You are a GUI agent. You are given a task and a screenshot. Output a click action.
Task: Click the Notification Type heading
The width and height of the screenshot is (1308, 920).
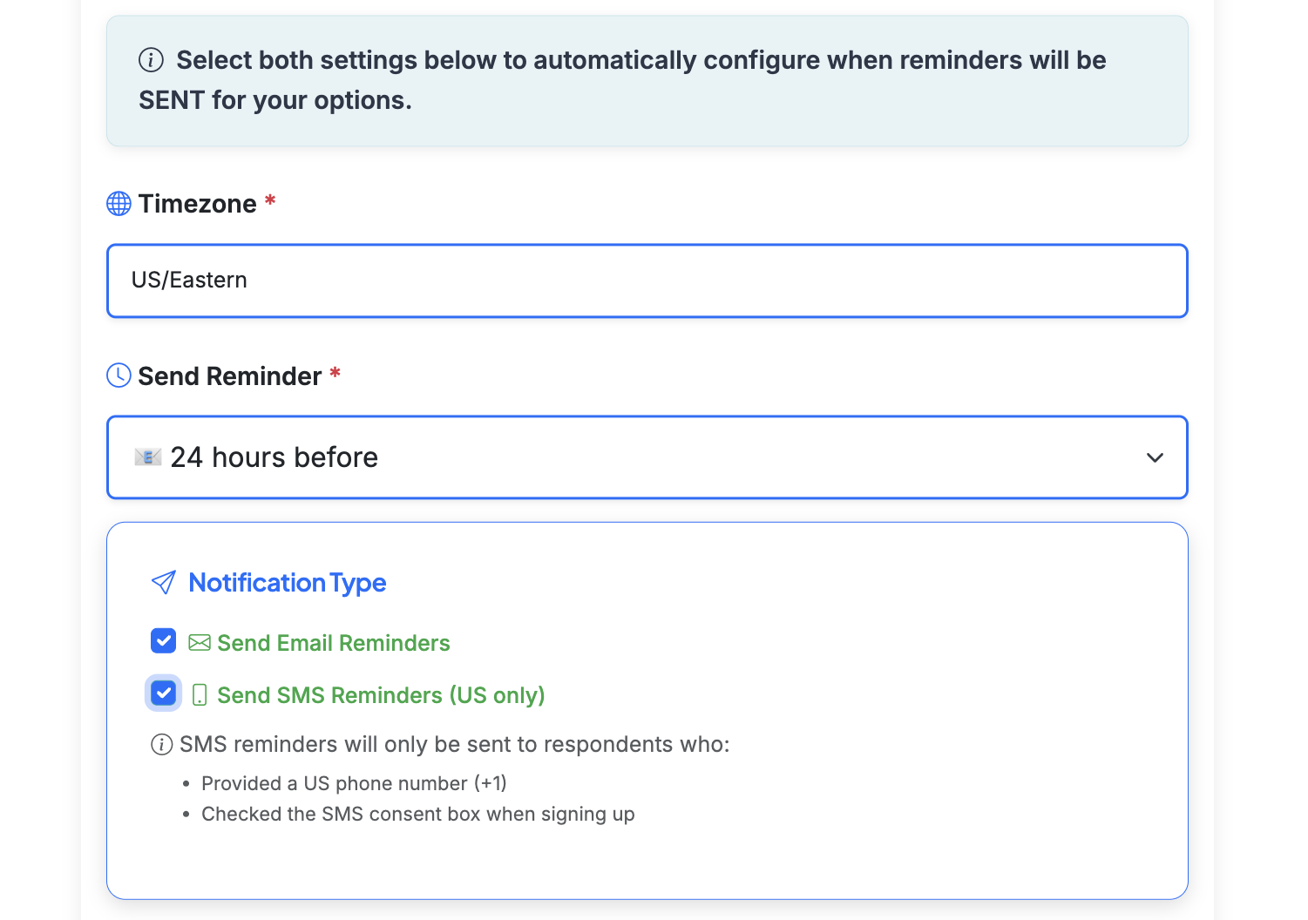click(288, 582)
